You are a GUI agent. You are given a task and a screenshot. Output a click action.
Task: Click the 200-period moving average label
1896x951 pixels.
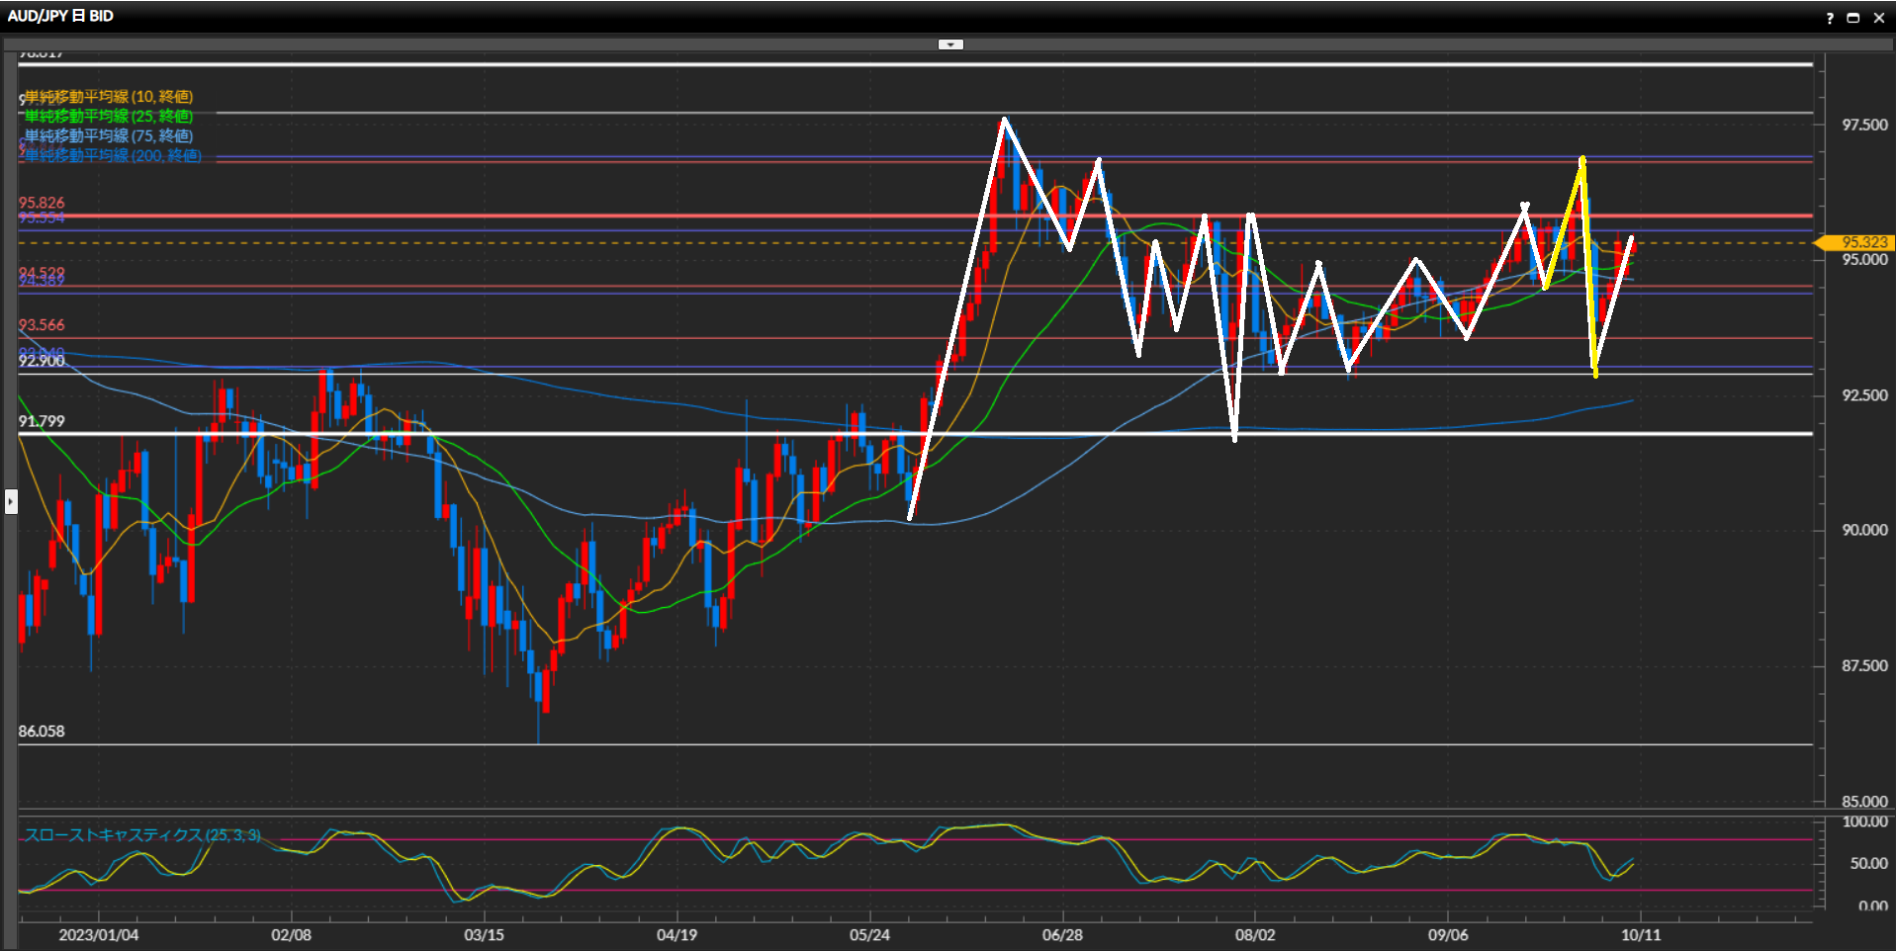(113, 156)
